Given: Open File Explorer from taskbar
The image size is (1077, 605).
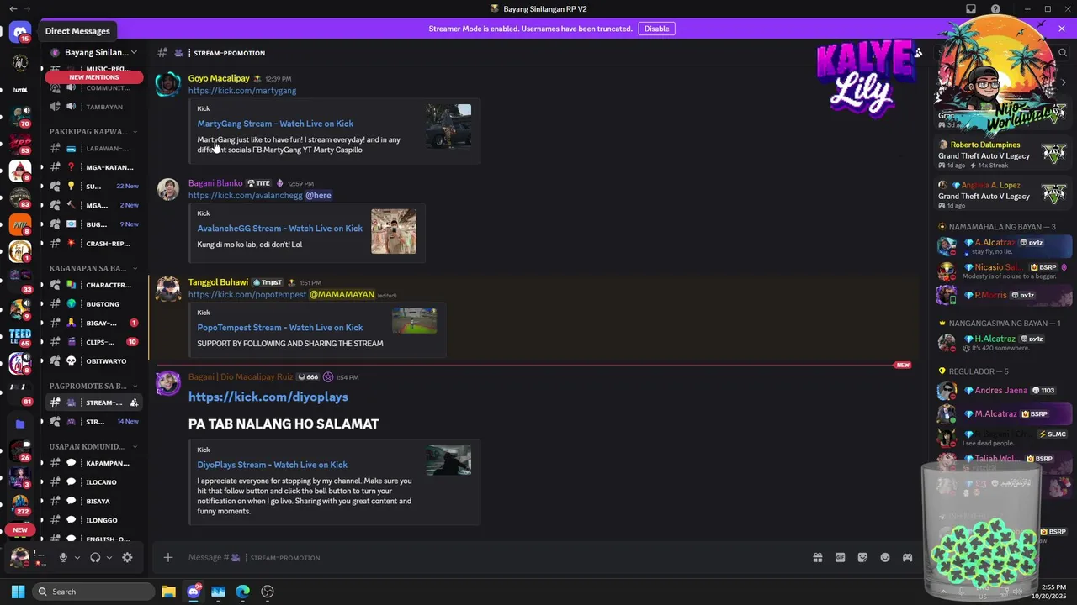Looking at the screenshot, I should click(168, 592).
